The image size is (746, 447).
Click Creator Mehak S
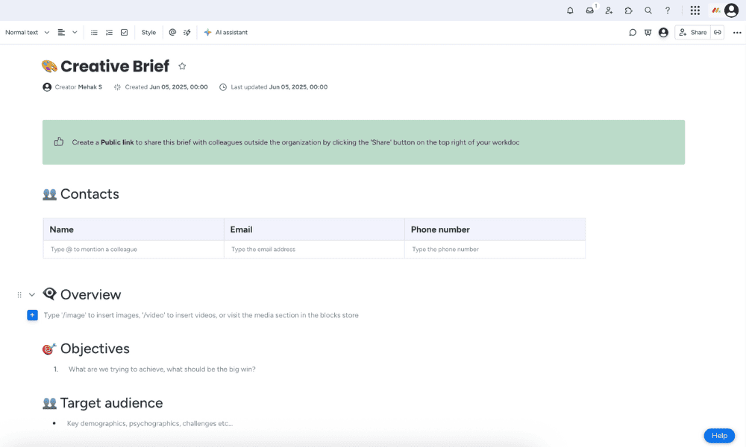[72, 87]
